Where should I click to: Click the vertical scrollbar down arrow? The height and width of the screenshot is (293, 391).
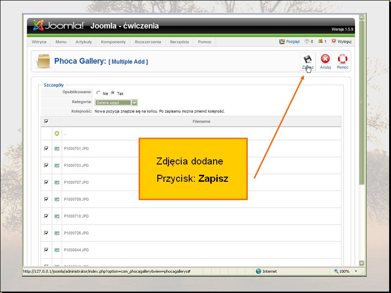coord(361,263)
